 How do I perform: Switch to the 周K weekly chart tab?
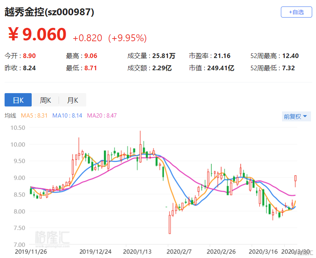[45, 100]
